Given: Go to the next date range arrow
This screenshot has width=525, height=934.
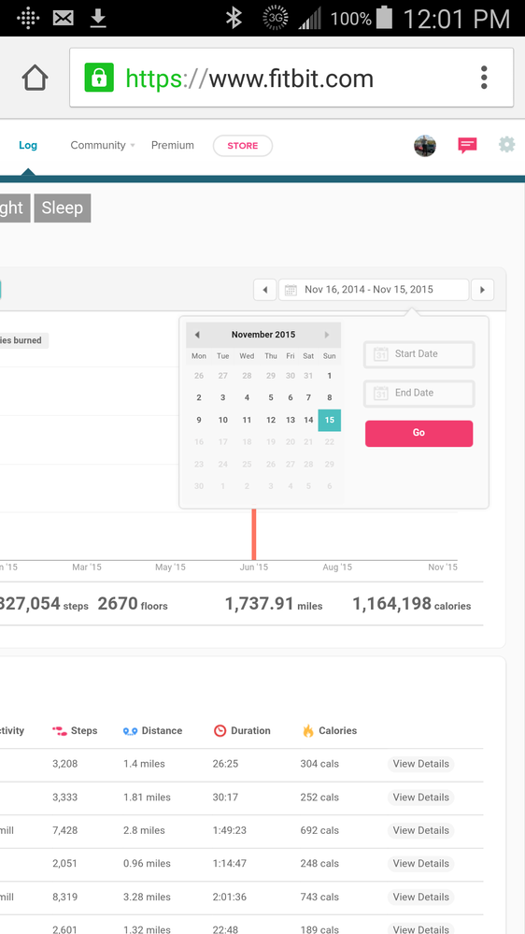Looking at the screenshot, I should pos(482,290).
